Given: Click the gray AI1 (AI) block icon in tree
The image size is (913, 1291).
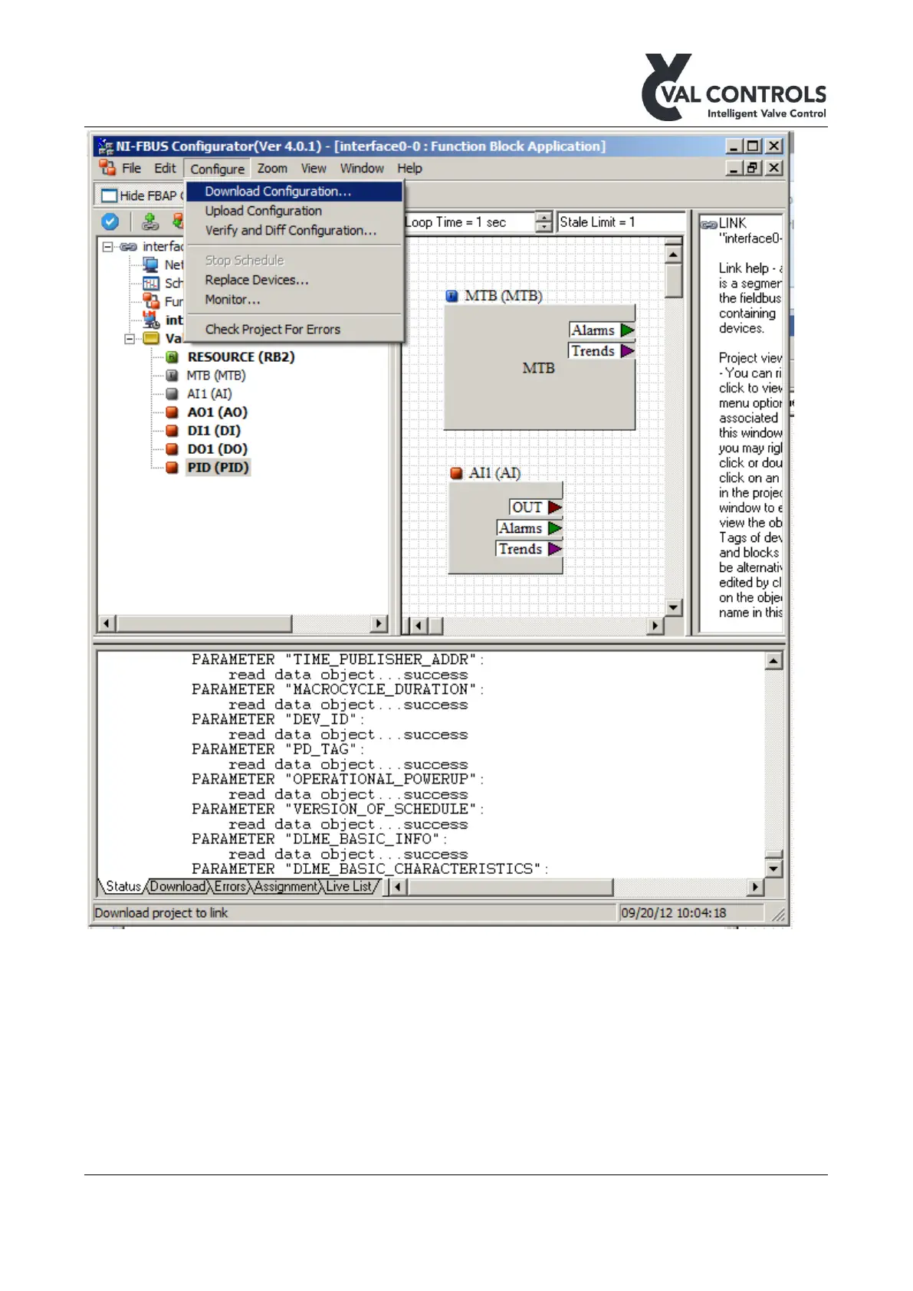Looking at the screenshot, I should pyautogui.click(x=172, y=394).
